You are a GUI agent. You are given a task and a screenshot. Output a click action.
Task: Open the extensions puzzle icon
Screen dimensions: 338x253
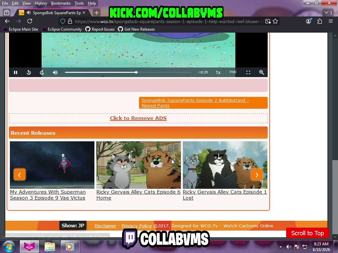point(319,21)
